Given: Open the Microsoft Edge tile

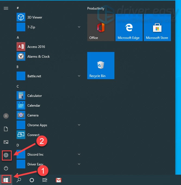Looking at the screenshot, I should tap(129, 27).
